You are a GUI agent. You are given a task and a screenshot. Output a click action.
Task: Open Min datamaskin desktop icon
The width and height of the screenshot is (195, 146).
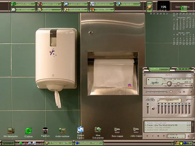(11, 131)
